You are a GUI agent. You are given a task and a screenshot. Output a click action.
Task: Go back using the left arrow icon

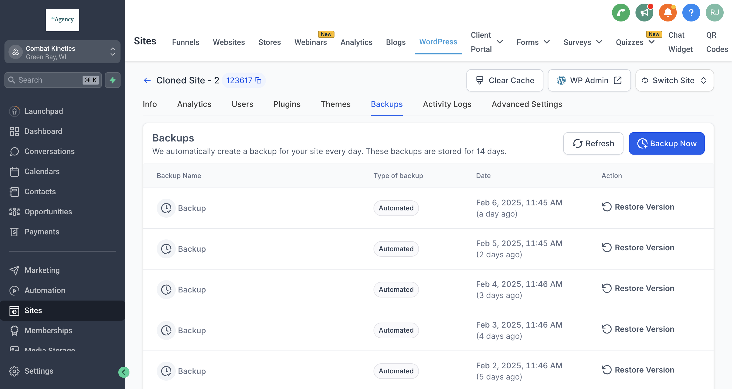point(147,80)
